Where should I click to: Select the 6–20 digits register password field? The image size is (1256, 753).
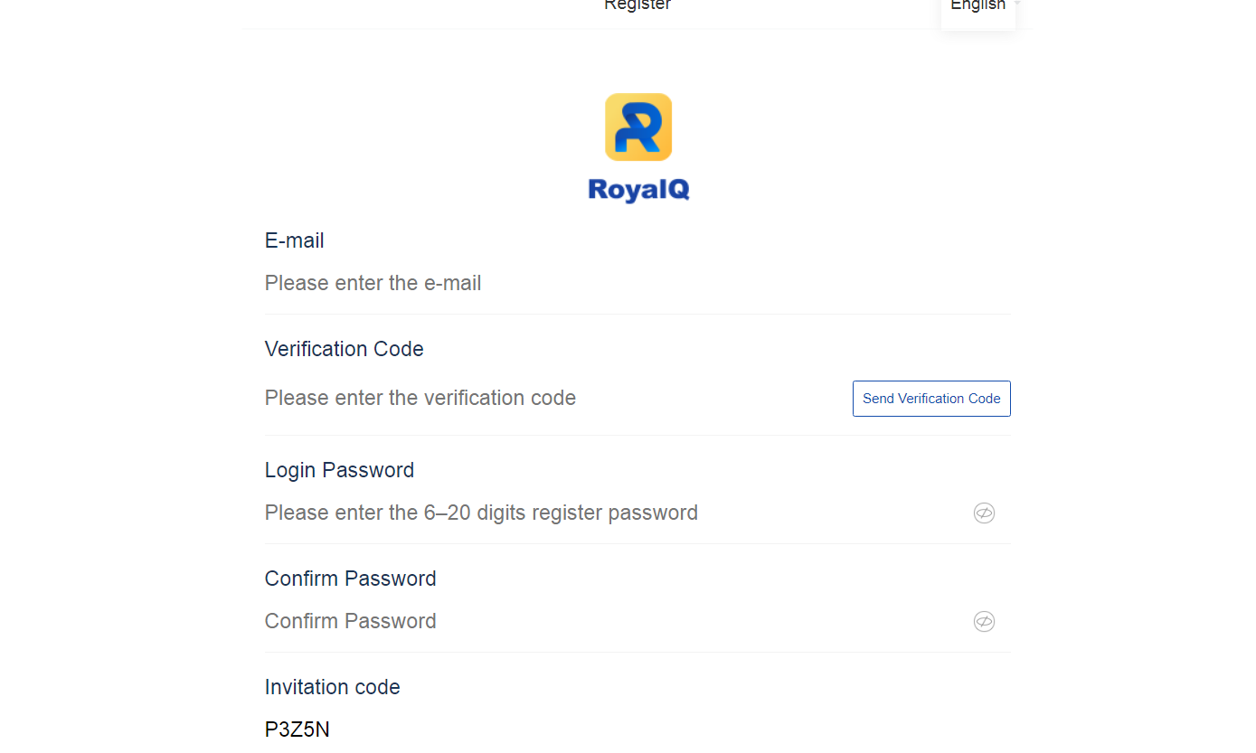pyautogui.click(x=615, y=513)
